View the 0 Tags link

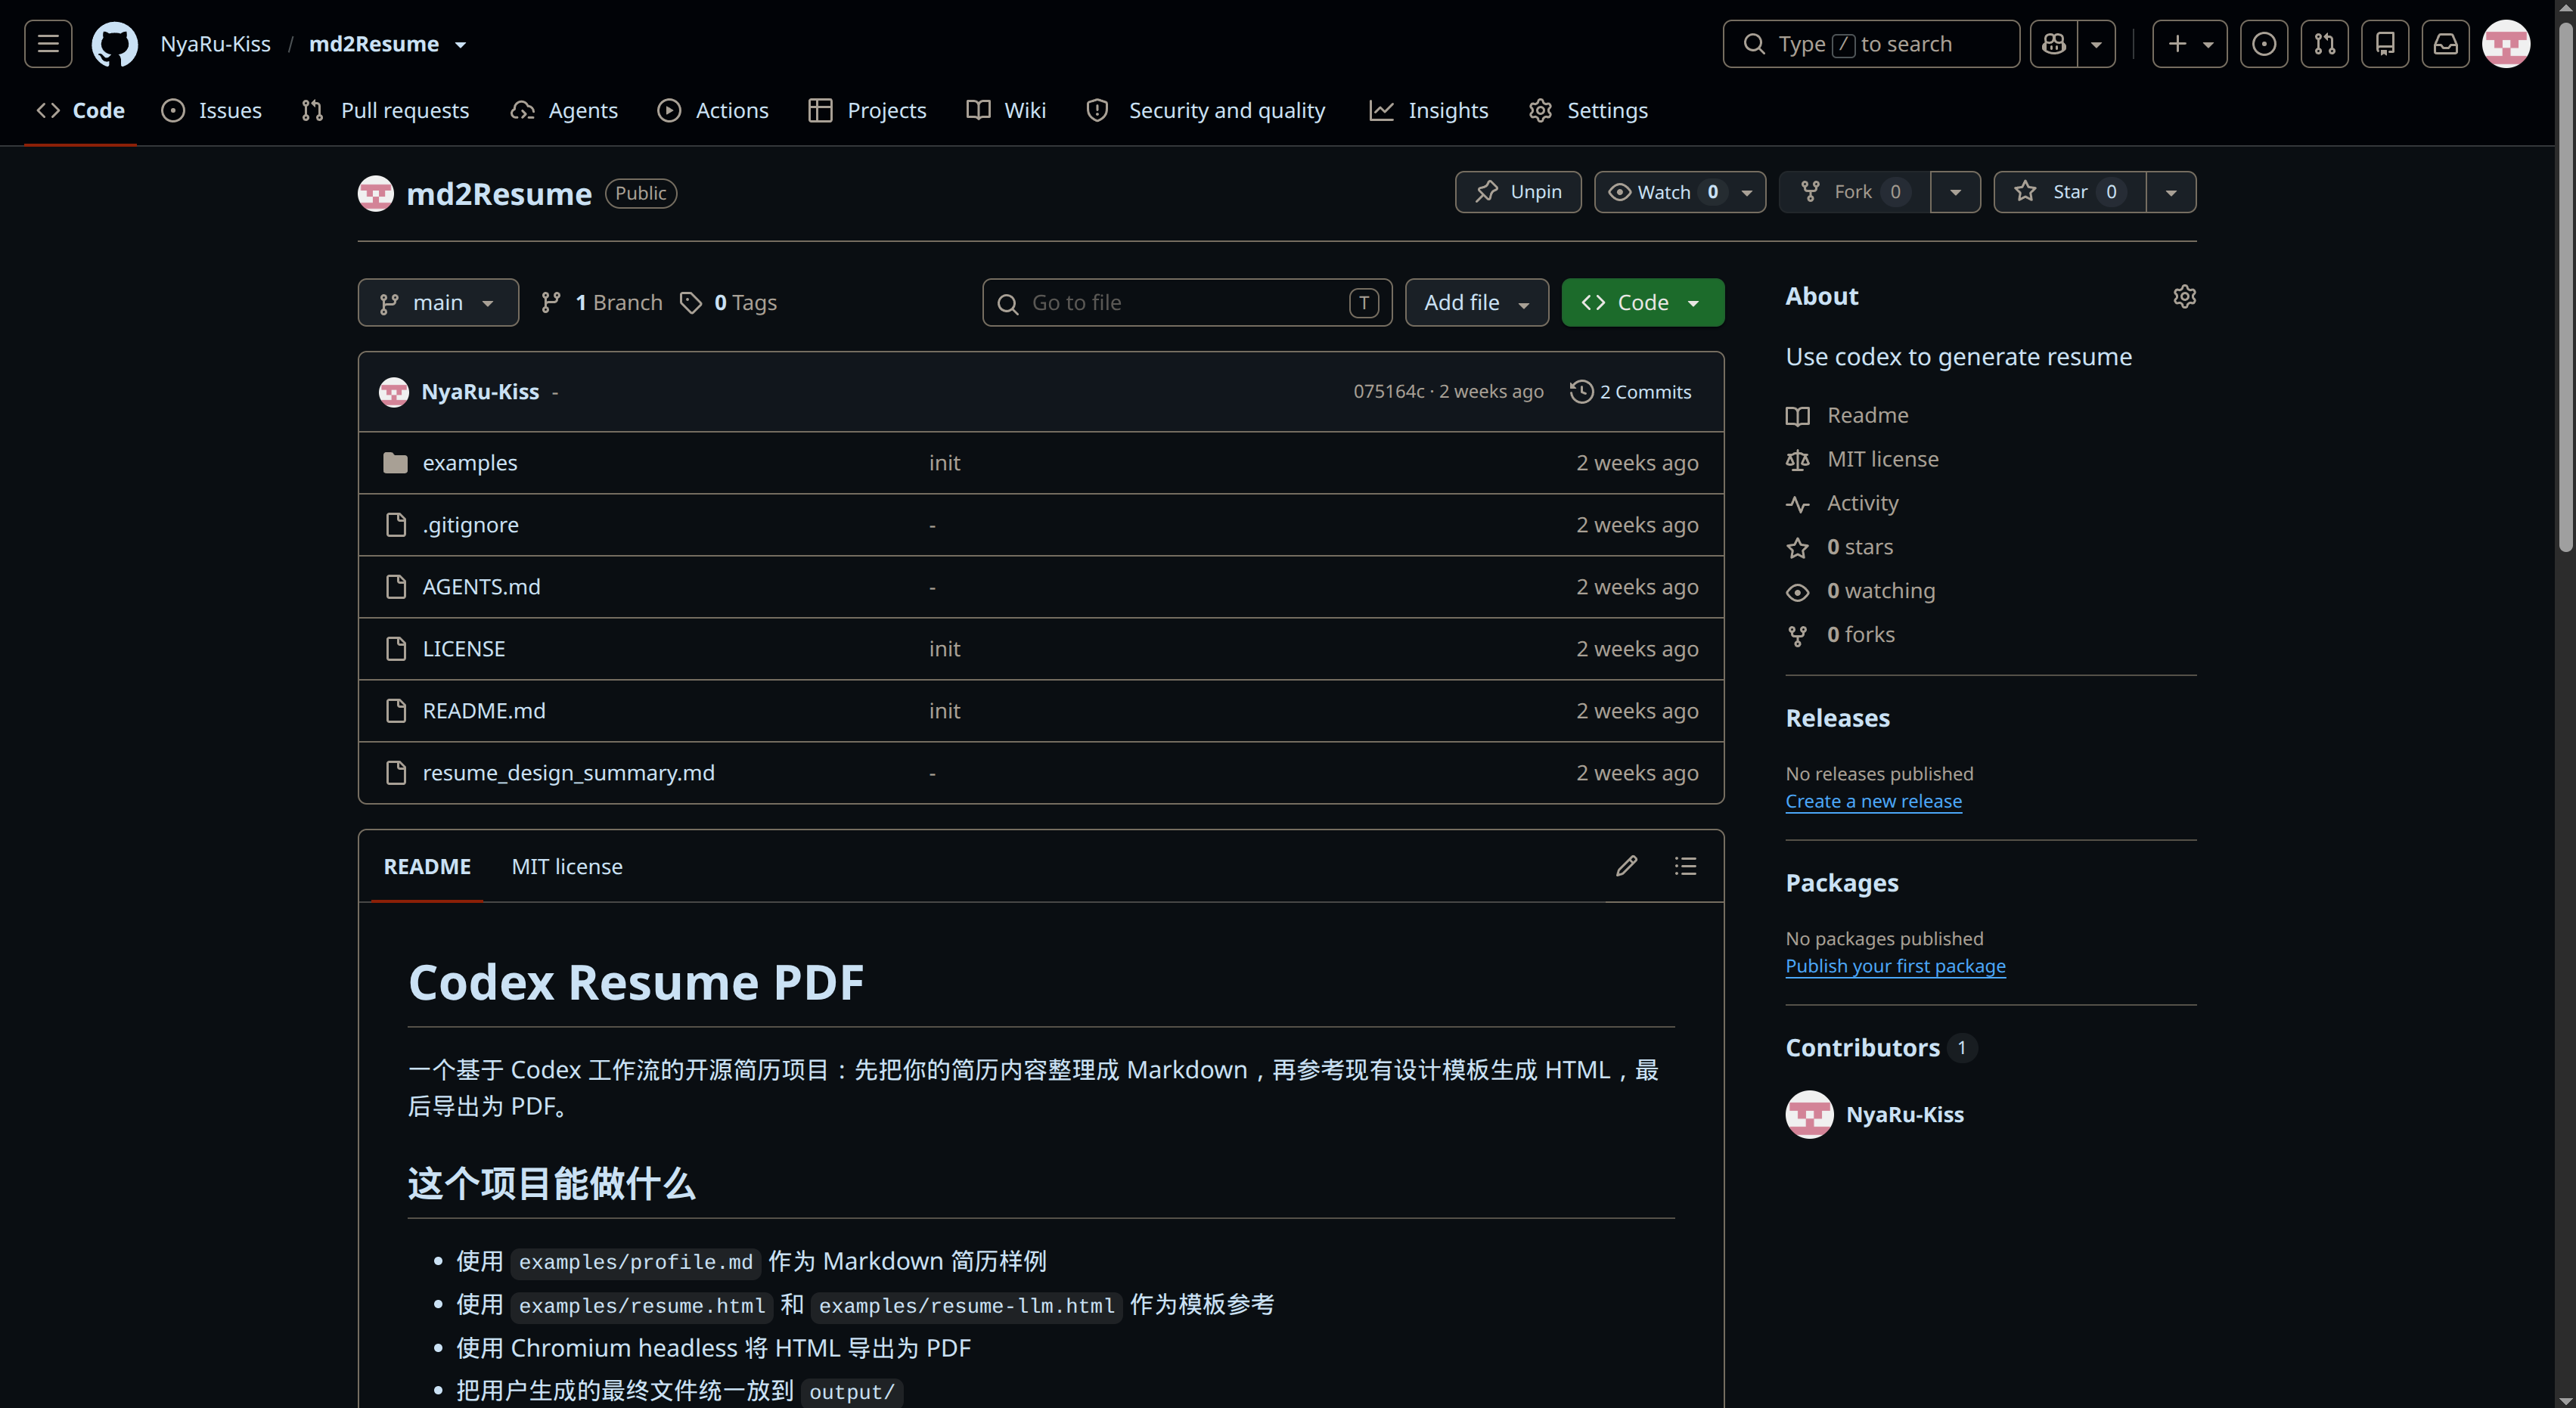click(x=728, y=302)
